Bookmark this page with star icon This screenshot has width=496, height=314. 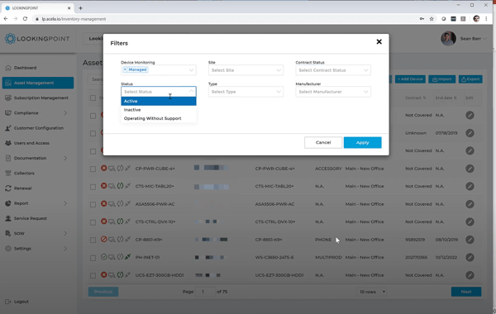pyautogui.click(x=432, y=19)
